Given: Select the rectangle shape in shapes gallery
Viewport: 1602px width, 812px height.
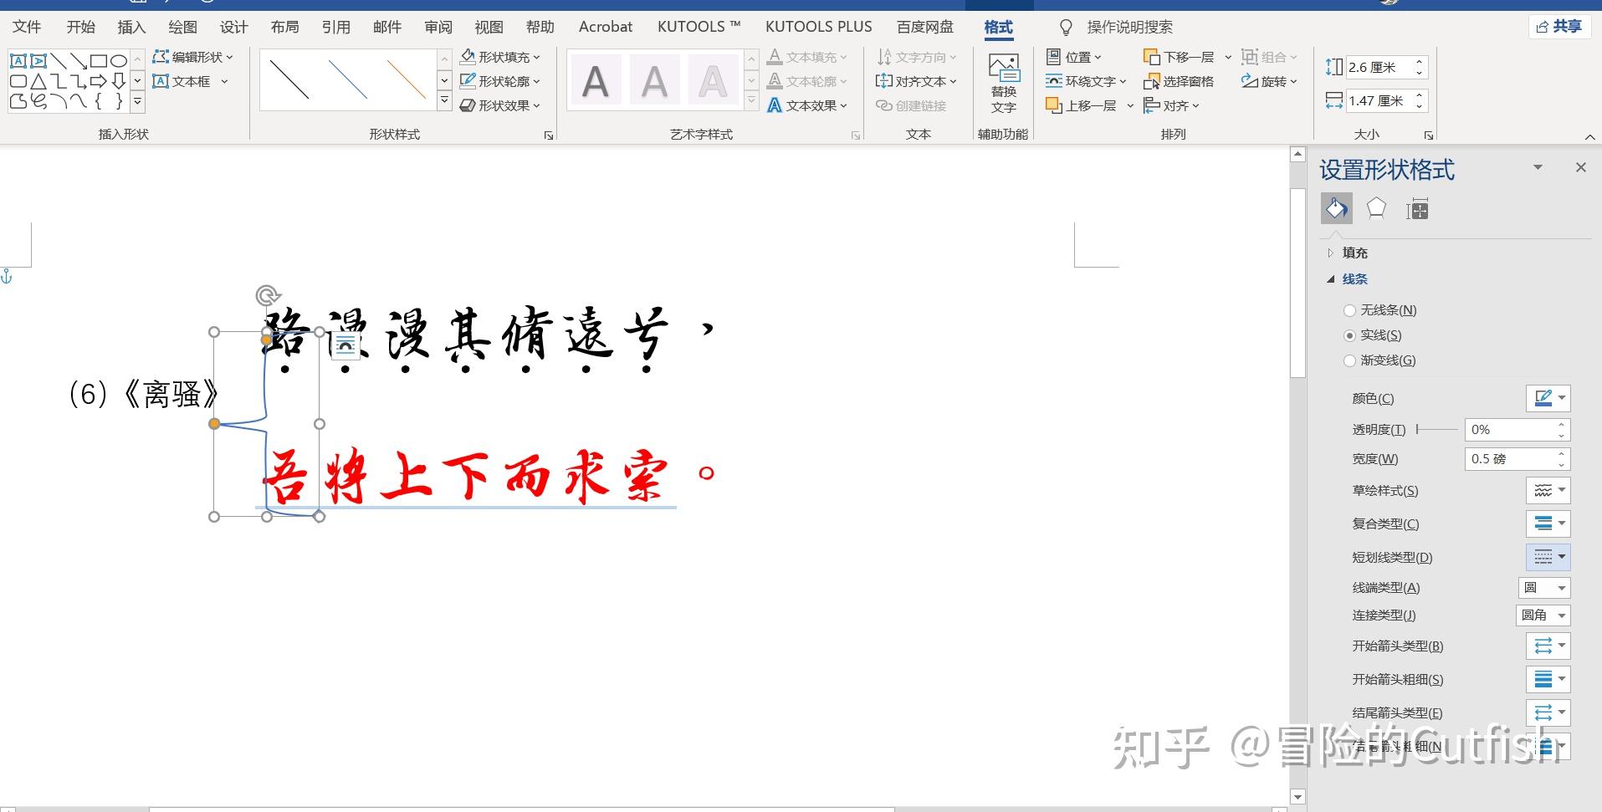Looking at the screenshot, I should (99, 60).
